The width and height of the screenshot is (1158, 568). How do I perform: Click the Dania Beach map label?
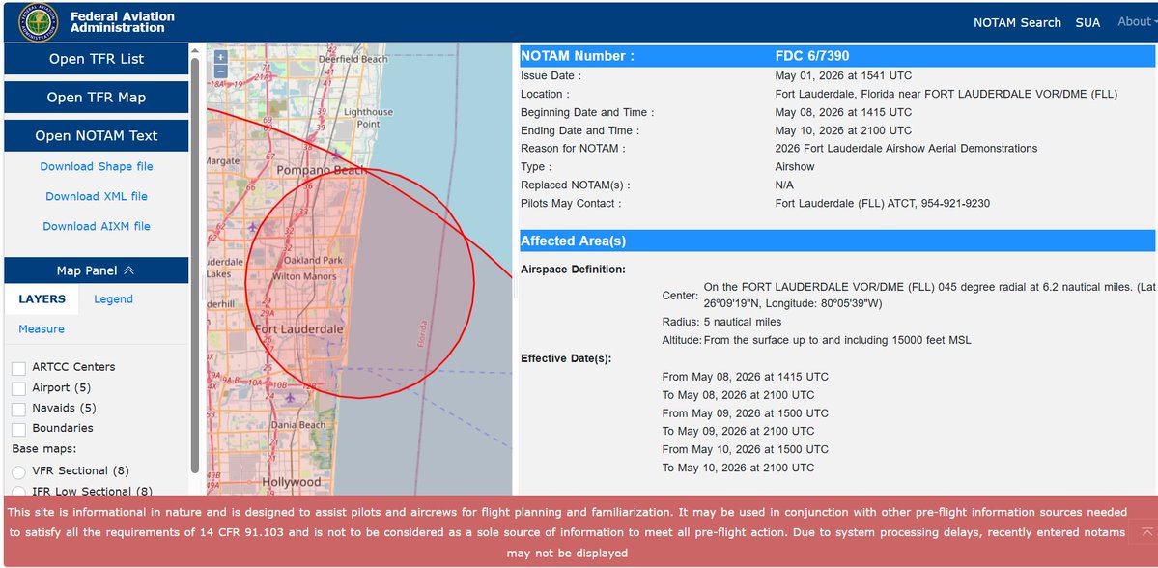coord(297,425)
